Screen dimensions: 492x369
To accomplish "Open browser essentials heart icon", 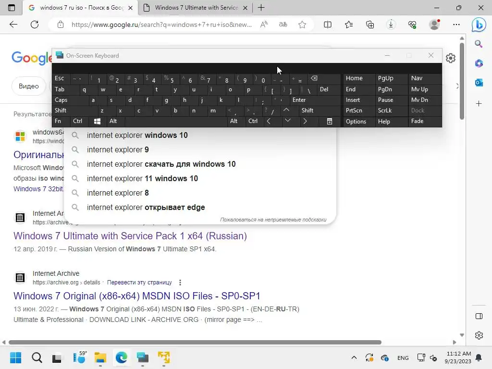I will [412, 25].
